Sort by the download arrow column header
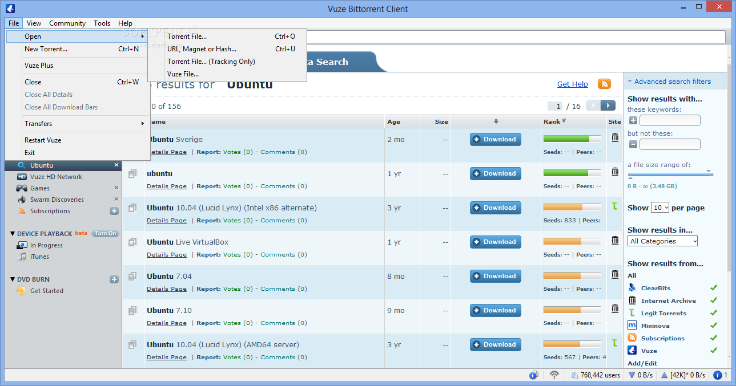 [496, 121]
